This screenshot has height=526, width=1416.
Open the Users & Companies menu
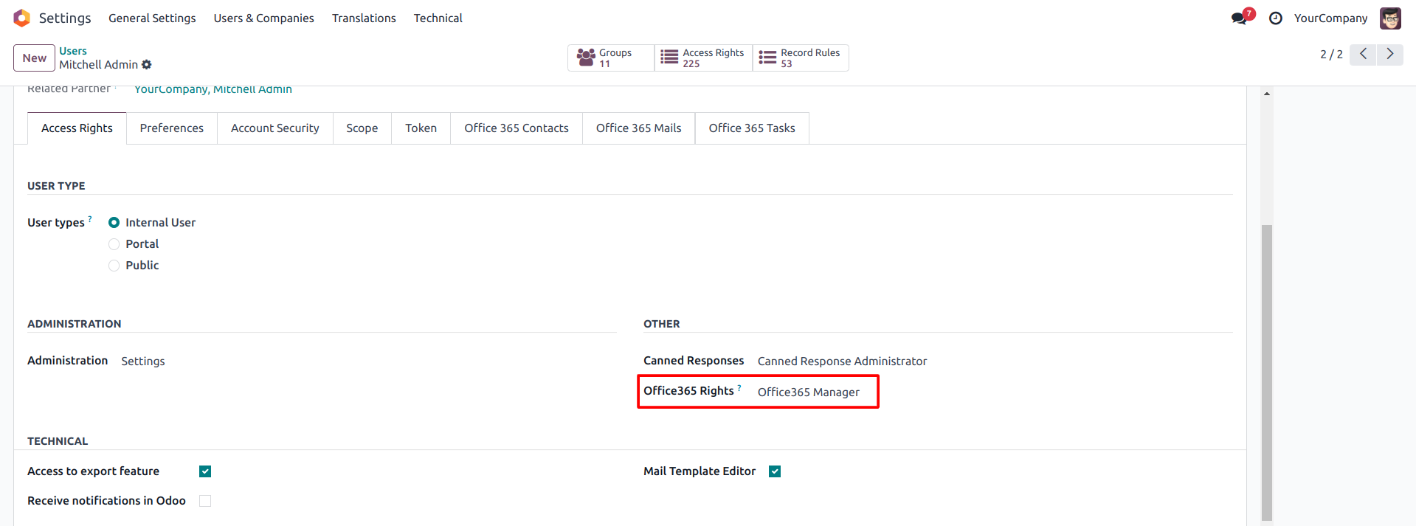click(263, 18)
